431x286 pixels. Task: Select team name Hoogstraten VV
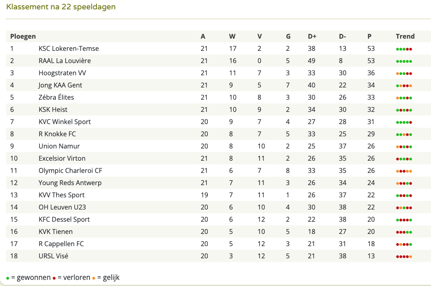pyautogui.click(x=62, y=73)
